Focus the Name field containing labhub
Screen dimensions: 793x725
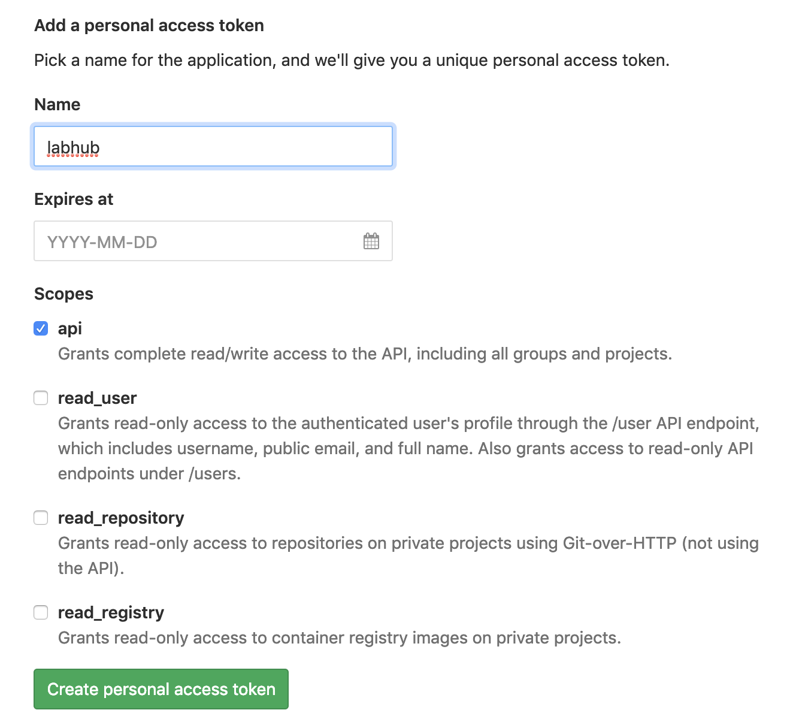(x=213, y=147)
